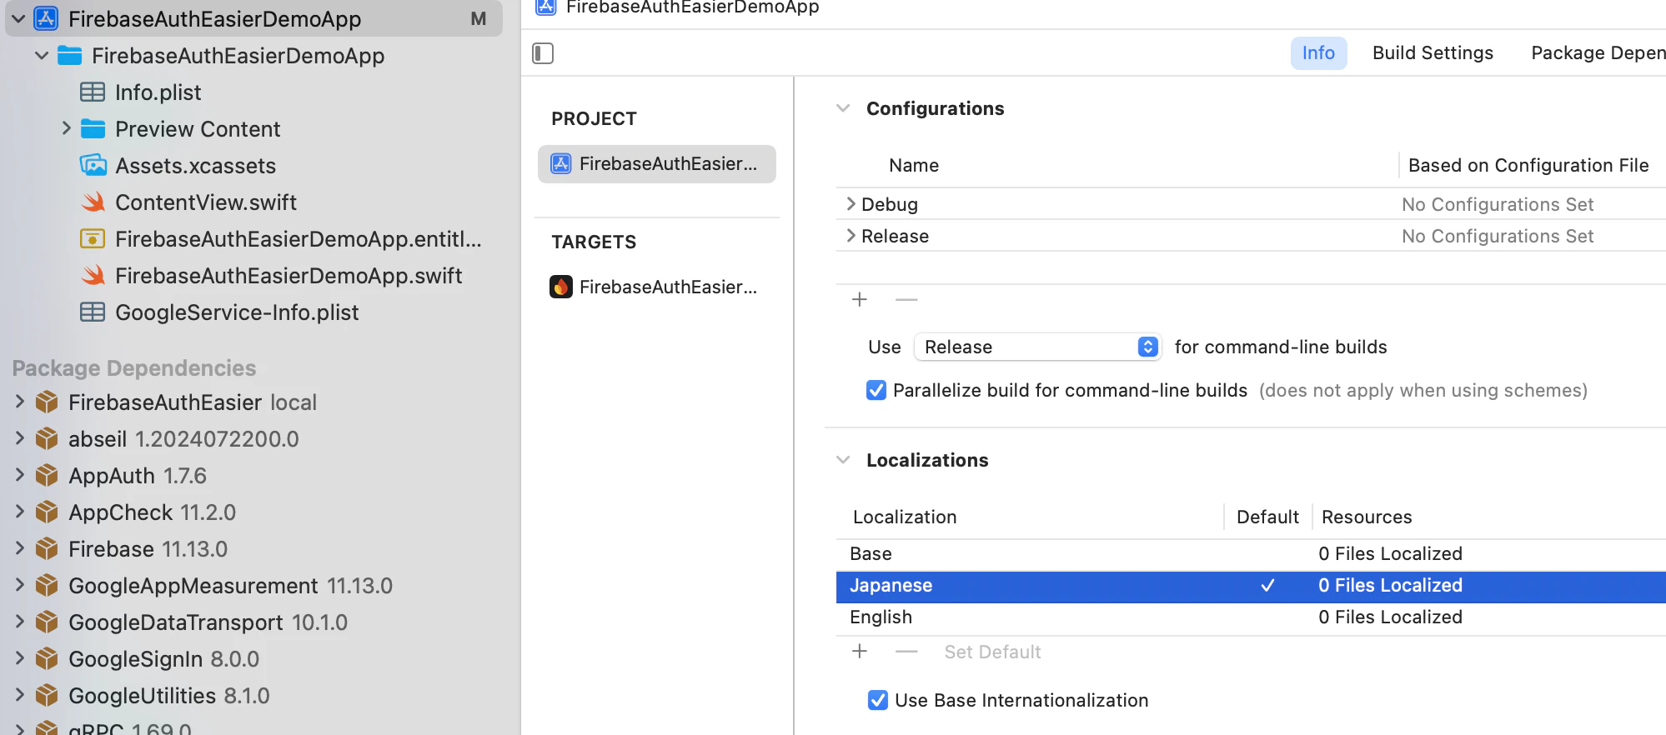
Task: Open the command-line build configuration dropdown
Action: click(1038, 347)
